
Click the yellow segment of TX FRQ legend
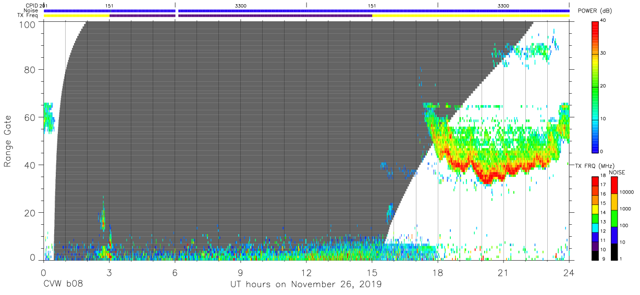tap(595, 209)
